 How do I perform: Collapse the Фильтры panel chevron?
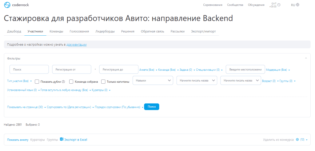(306, 58)
